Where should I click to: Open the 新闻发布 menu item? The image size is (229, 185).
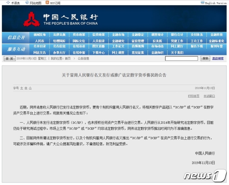tap(40, 35)
